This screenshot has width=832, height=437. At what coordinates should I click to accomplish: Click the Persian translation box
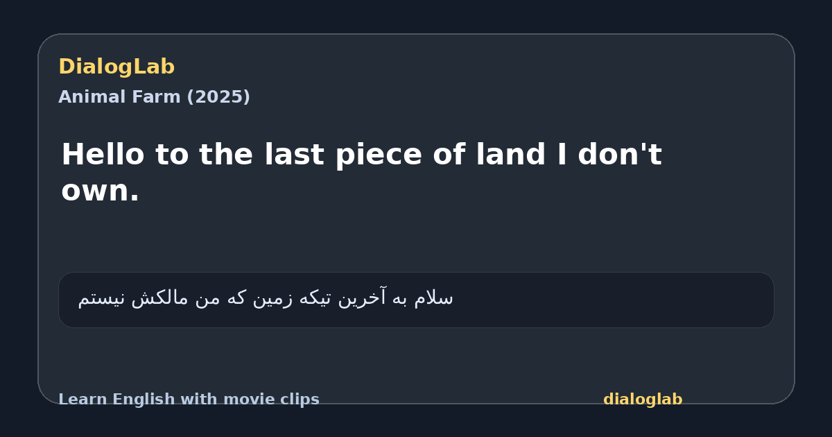pyautogui.click(x=416, y=300)
